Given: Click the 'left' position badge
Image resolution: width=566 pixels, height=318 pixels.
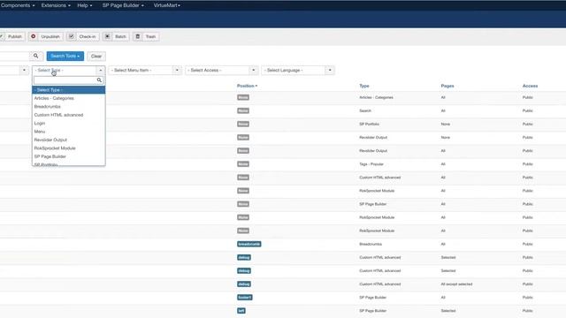Looking at the screenshot, I should pyautogui.click(x=241, y=311).
